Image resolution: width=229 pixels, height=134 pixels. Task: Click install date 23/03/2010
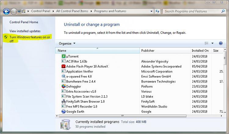199,86
